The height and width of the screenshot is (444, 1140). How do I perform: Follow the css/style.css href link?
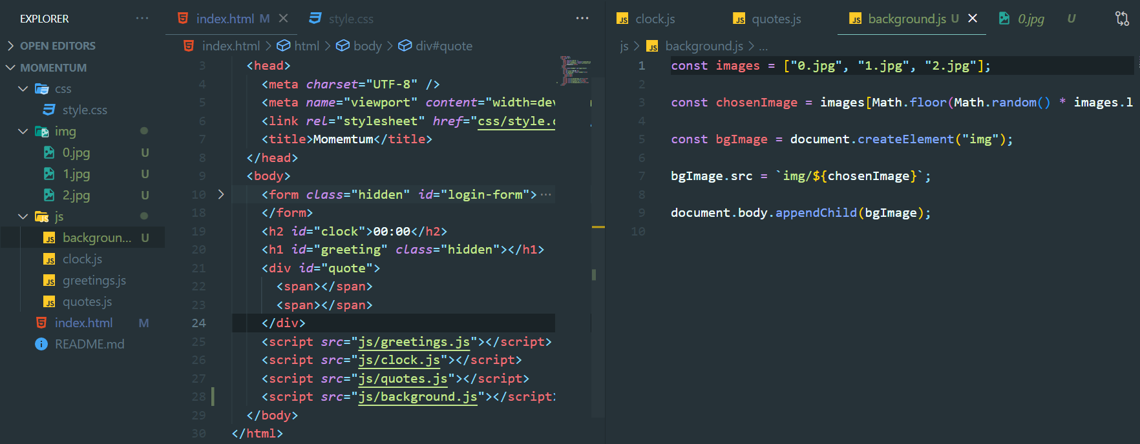tap(516, 121)
